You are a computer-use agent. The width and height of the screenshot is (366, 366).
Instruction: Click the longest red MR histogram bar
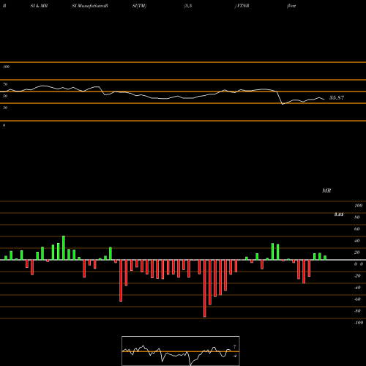pyautogui.click(x=205, y=288)
